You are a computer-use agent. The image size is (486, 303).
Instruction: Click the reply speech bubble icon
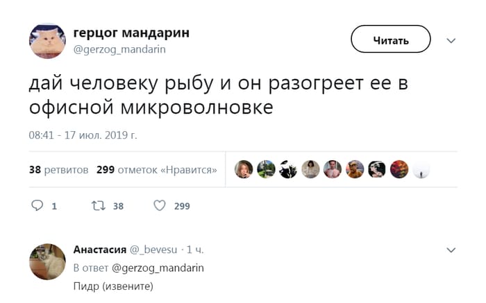point(38,206)
